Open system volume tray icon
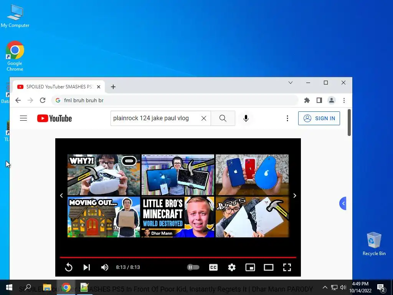Screen dimensions: 393x295 pyautogui.click(x=343, y=287)
